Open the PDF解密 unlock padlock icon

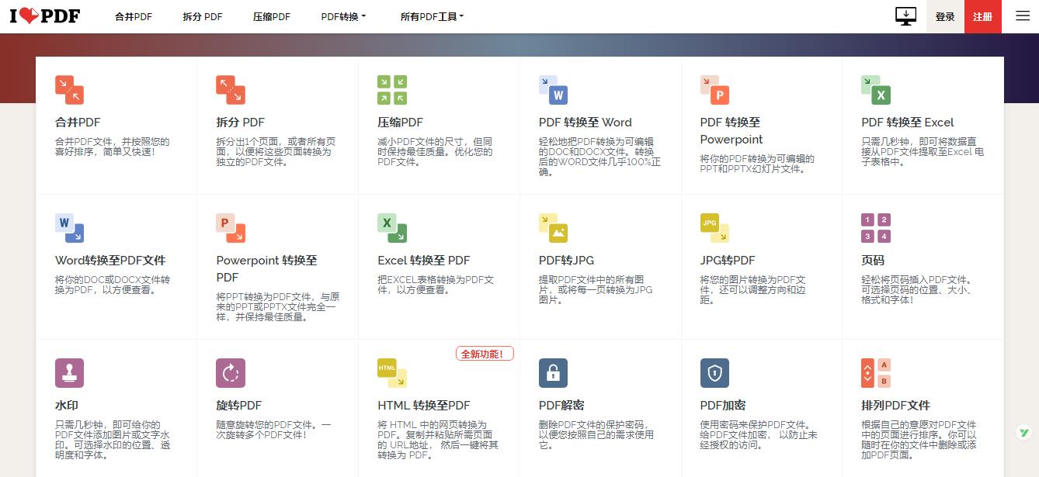tap(554, 372)
